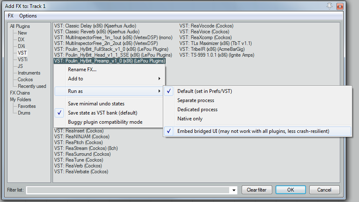Select VST: Classic Reverb (x86) plugin
The image size is (359, 202).
tap(96, 32)
